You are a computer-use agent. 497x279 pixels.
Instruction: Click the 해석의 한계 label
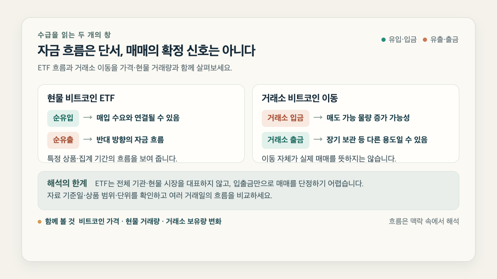click(67, 183)
